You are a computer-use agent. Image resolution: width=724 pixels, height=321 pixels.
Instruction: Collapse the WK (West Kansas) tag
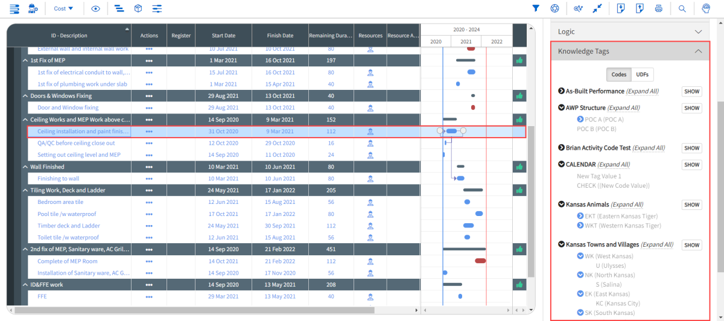[580, 256]
